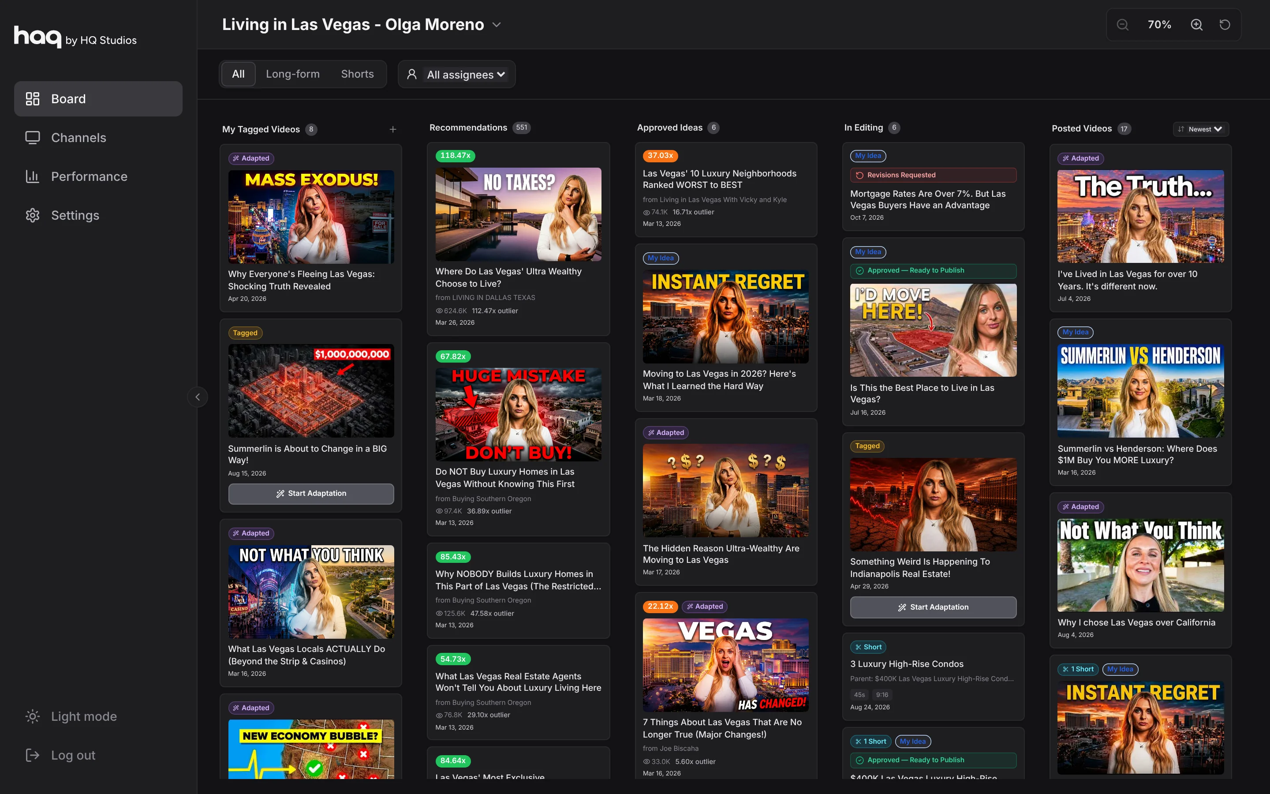Filter by Long-form videos

(293, 74)
